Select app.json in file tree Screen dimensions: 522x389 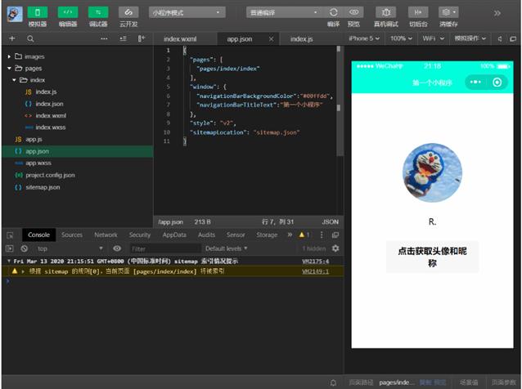click(x=77, y=151)
